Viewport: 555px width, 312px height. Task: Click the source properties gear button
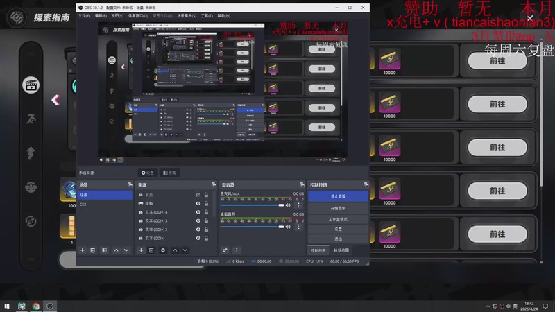pos(148,173)
